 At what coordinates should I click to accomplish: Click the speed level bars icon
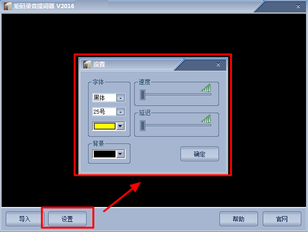pos(206,88)
